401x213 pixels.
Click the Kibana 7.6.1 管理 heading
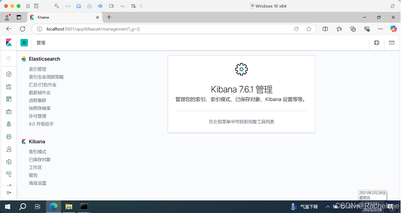click(x=241, y=89)
